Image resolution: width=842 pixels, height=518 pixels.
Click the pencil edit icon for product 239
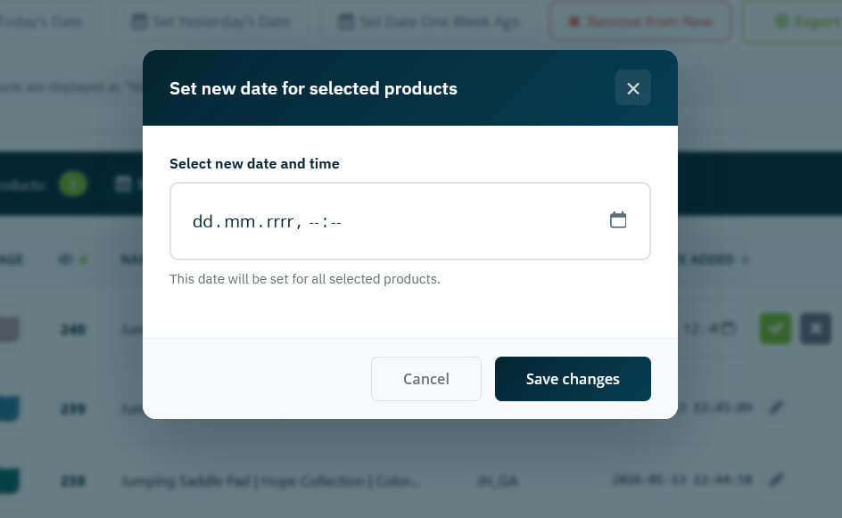(776, 407)
